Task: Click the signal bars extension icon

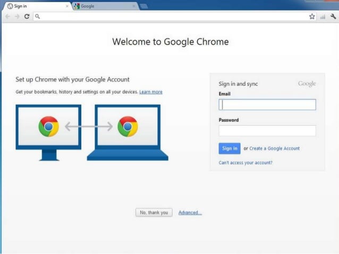Action: coord(323,16)
